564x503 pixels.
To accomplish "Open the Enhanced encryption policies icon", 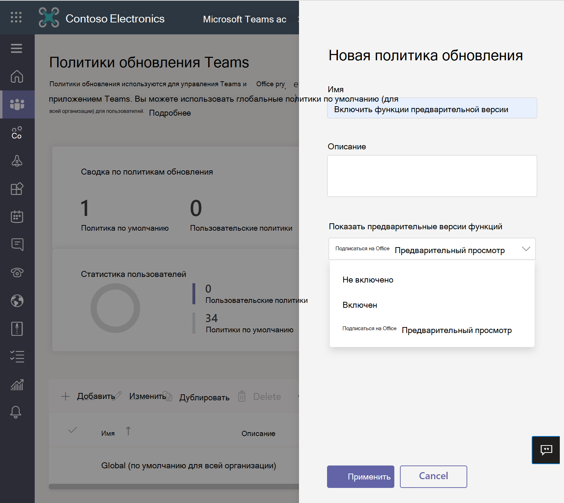I will tap(17, 328).
